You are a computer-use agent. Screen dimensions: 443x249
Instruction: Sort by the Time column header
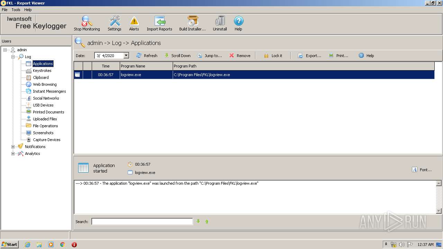click(x=106, y=66)
